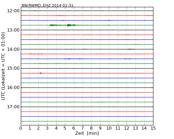Click x-axis tick label 6
Viewport: 174px width, 139px height.
coord(74,128)
